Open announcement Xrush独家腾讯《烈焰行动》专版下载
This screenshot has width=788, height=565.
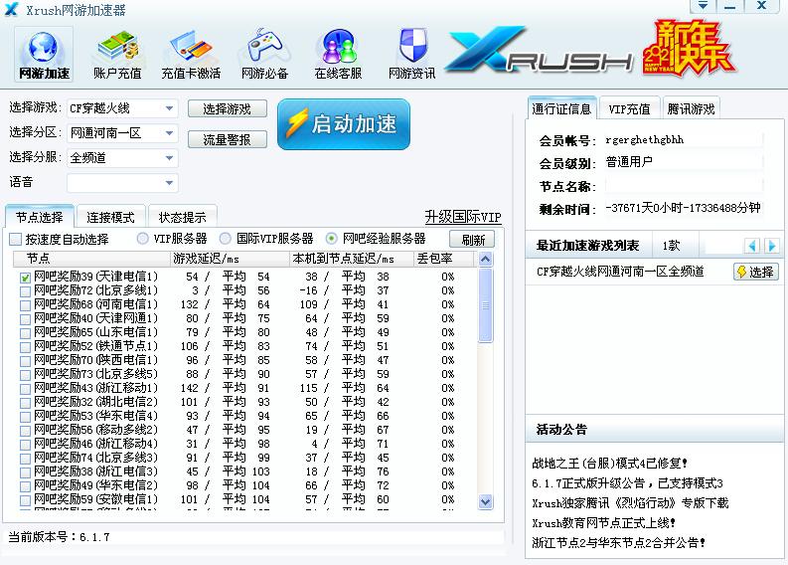pos(630,503)
